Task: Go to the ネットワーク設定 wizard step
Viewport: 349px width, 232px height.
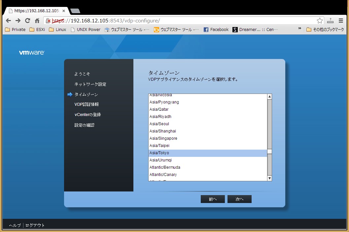Action: click(x=90, y=84)
